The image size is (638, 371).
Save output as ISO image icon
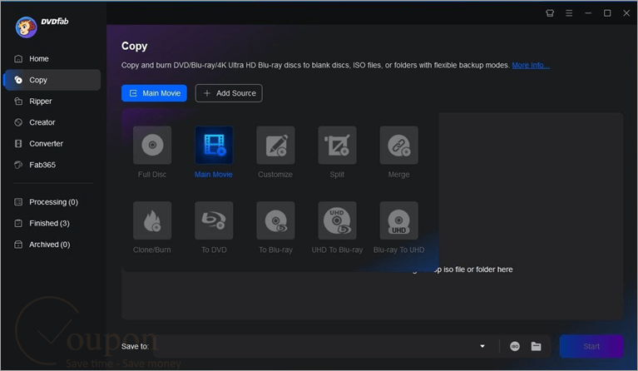tap(515, 346)
